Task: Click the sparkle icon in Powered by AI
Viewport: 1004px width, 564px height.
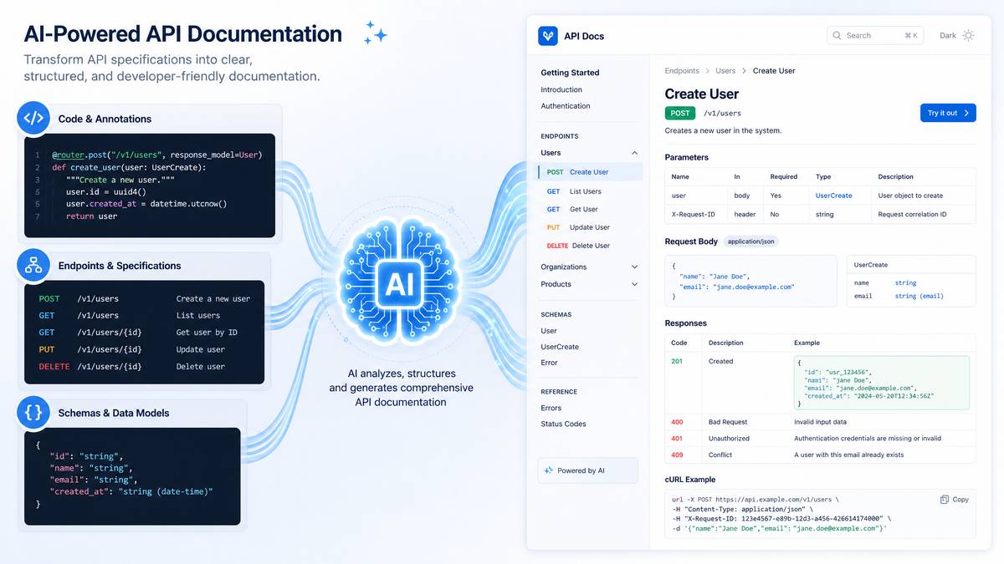Action: (549, 470)
